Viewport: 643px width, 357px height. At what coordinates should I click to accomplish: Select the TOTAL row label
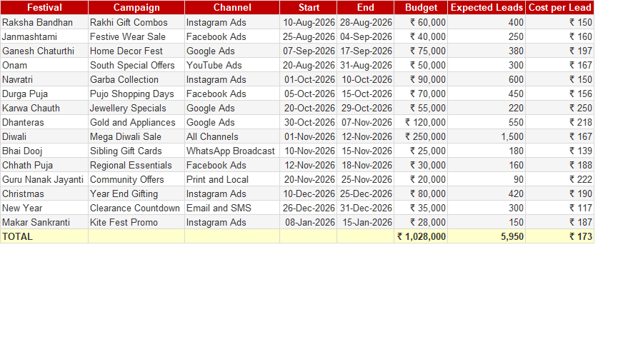pos(44,236)
